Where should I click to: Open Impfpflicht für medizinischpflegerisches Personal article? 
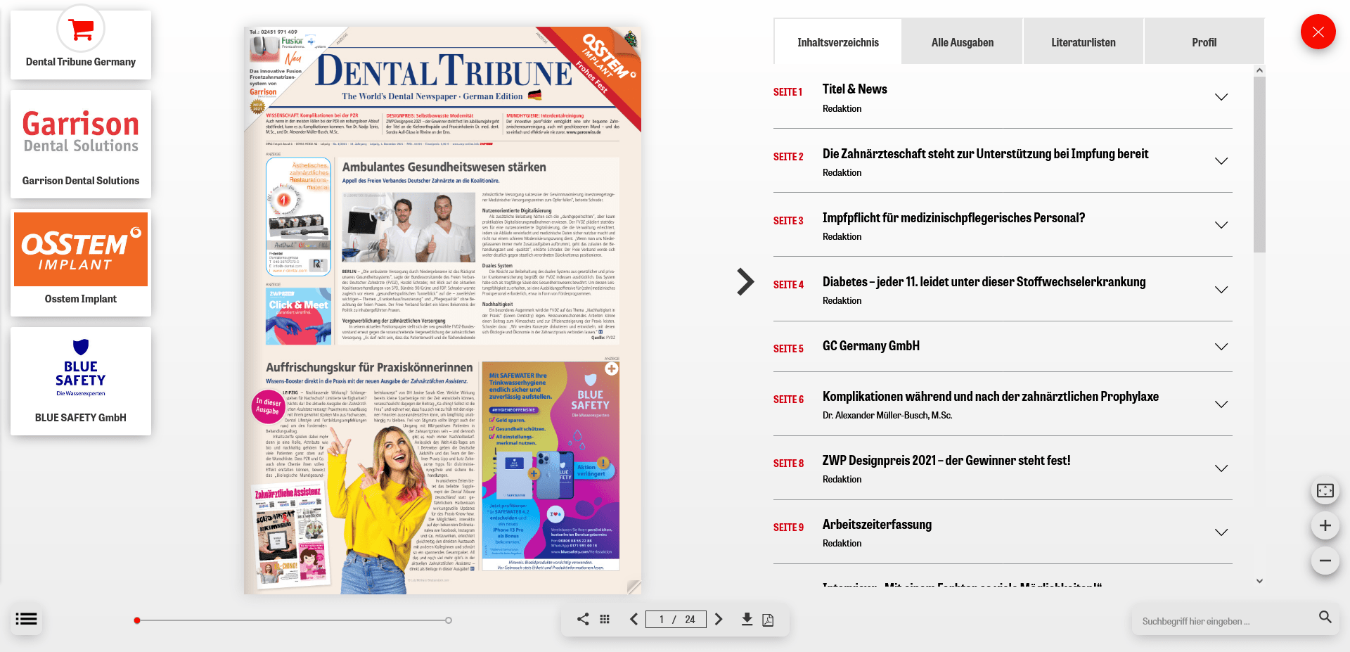953,218
